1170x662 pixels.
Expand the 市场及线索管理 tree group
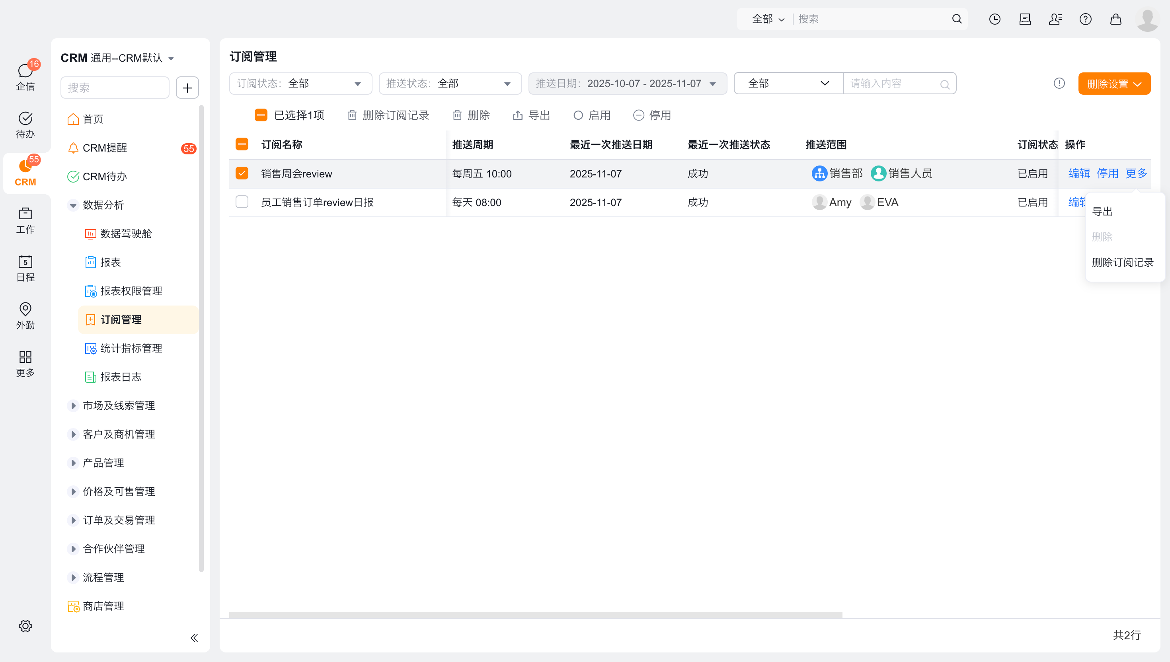point(73,405)
